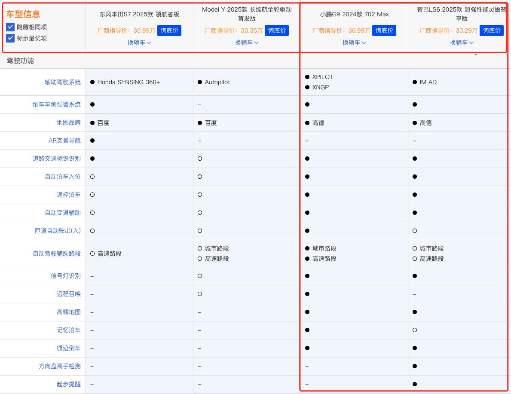Open 换辆车 dropdown for 东风本田S7
The image size is (511, 394).
point(139,43)
